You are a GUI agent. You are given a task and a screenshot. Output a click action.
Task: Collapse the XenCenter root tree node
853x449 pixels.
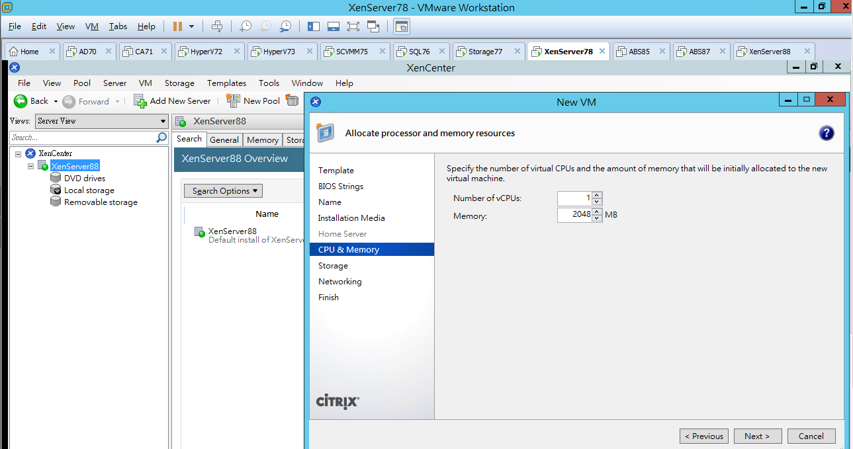[17, 153]
